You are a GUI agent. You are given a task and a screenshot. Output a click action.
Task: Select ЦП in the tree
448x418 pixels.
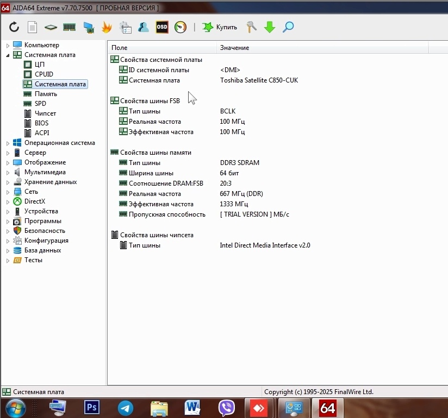[40, 65]
